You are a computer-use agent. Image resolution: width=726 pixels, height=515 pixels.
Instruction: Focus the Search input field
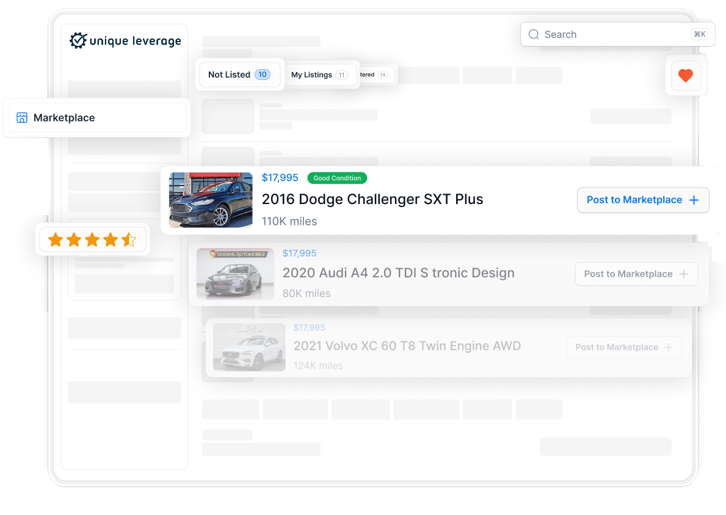(617, 34)
